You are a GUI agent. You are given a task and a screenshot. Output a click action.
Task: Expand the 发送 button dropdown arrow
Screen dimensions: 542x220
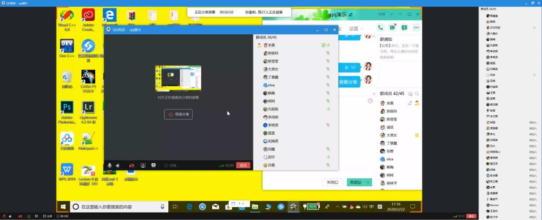click(x=368, y=182)
